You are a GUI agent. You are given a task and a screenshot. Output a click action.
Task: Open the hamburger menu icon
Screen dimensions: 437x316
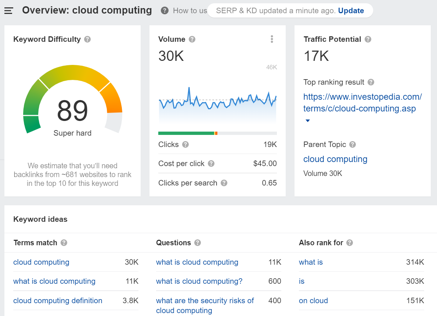tap(8, 11)
